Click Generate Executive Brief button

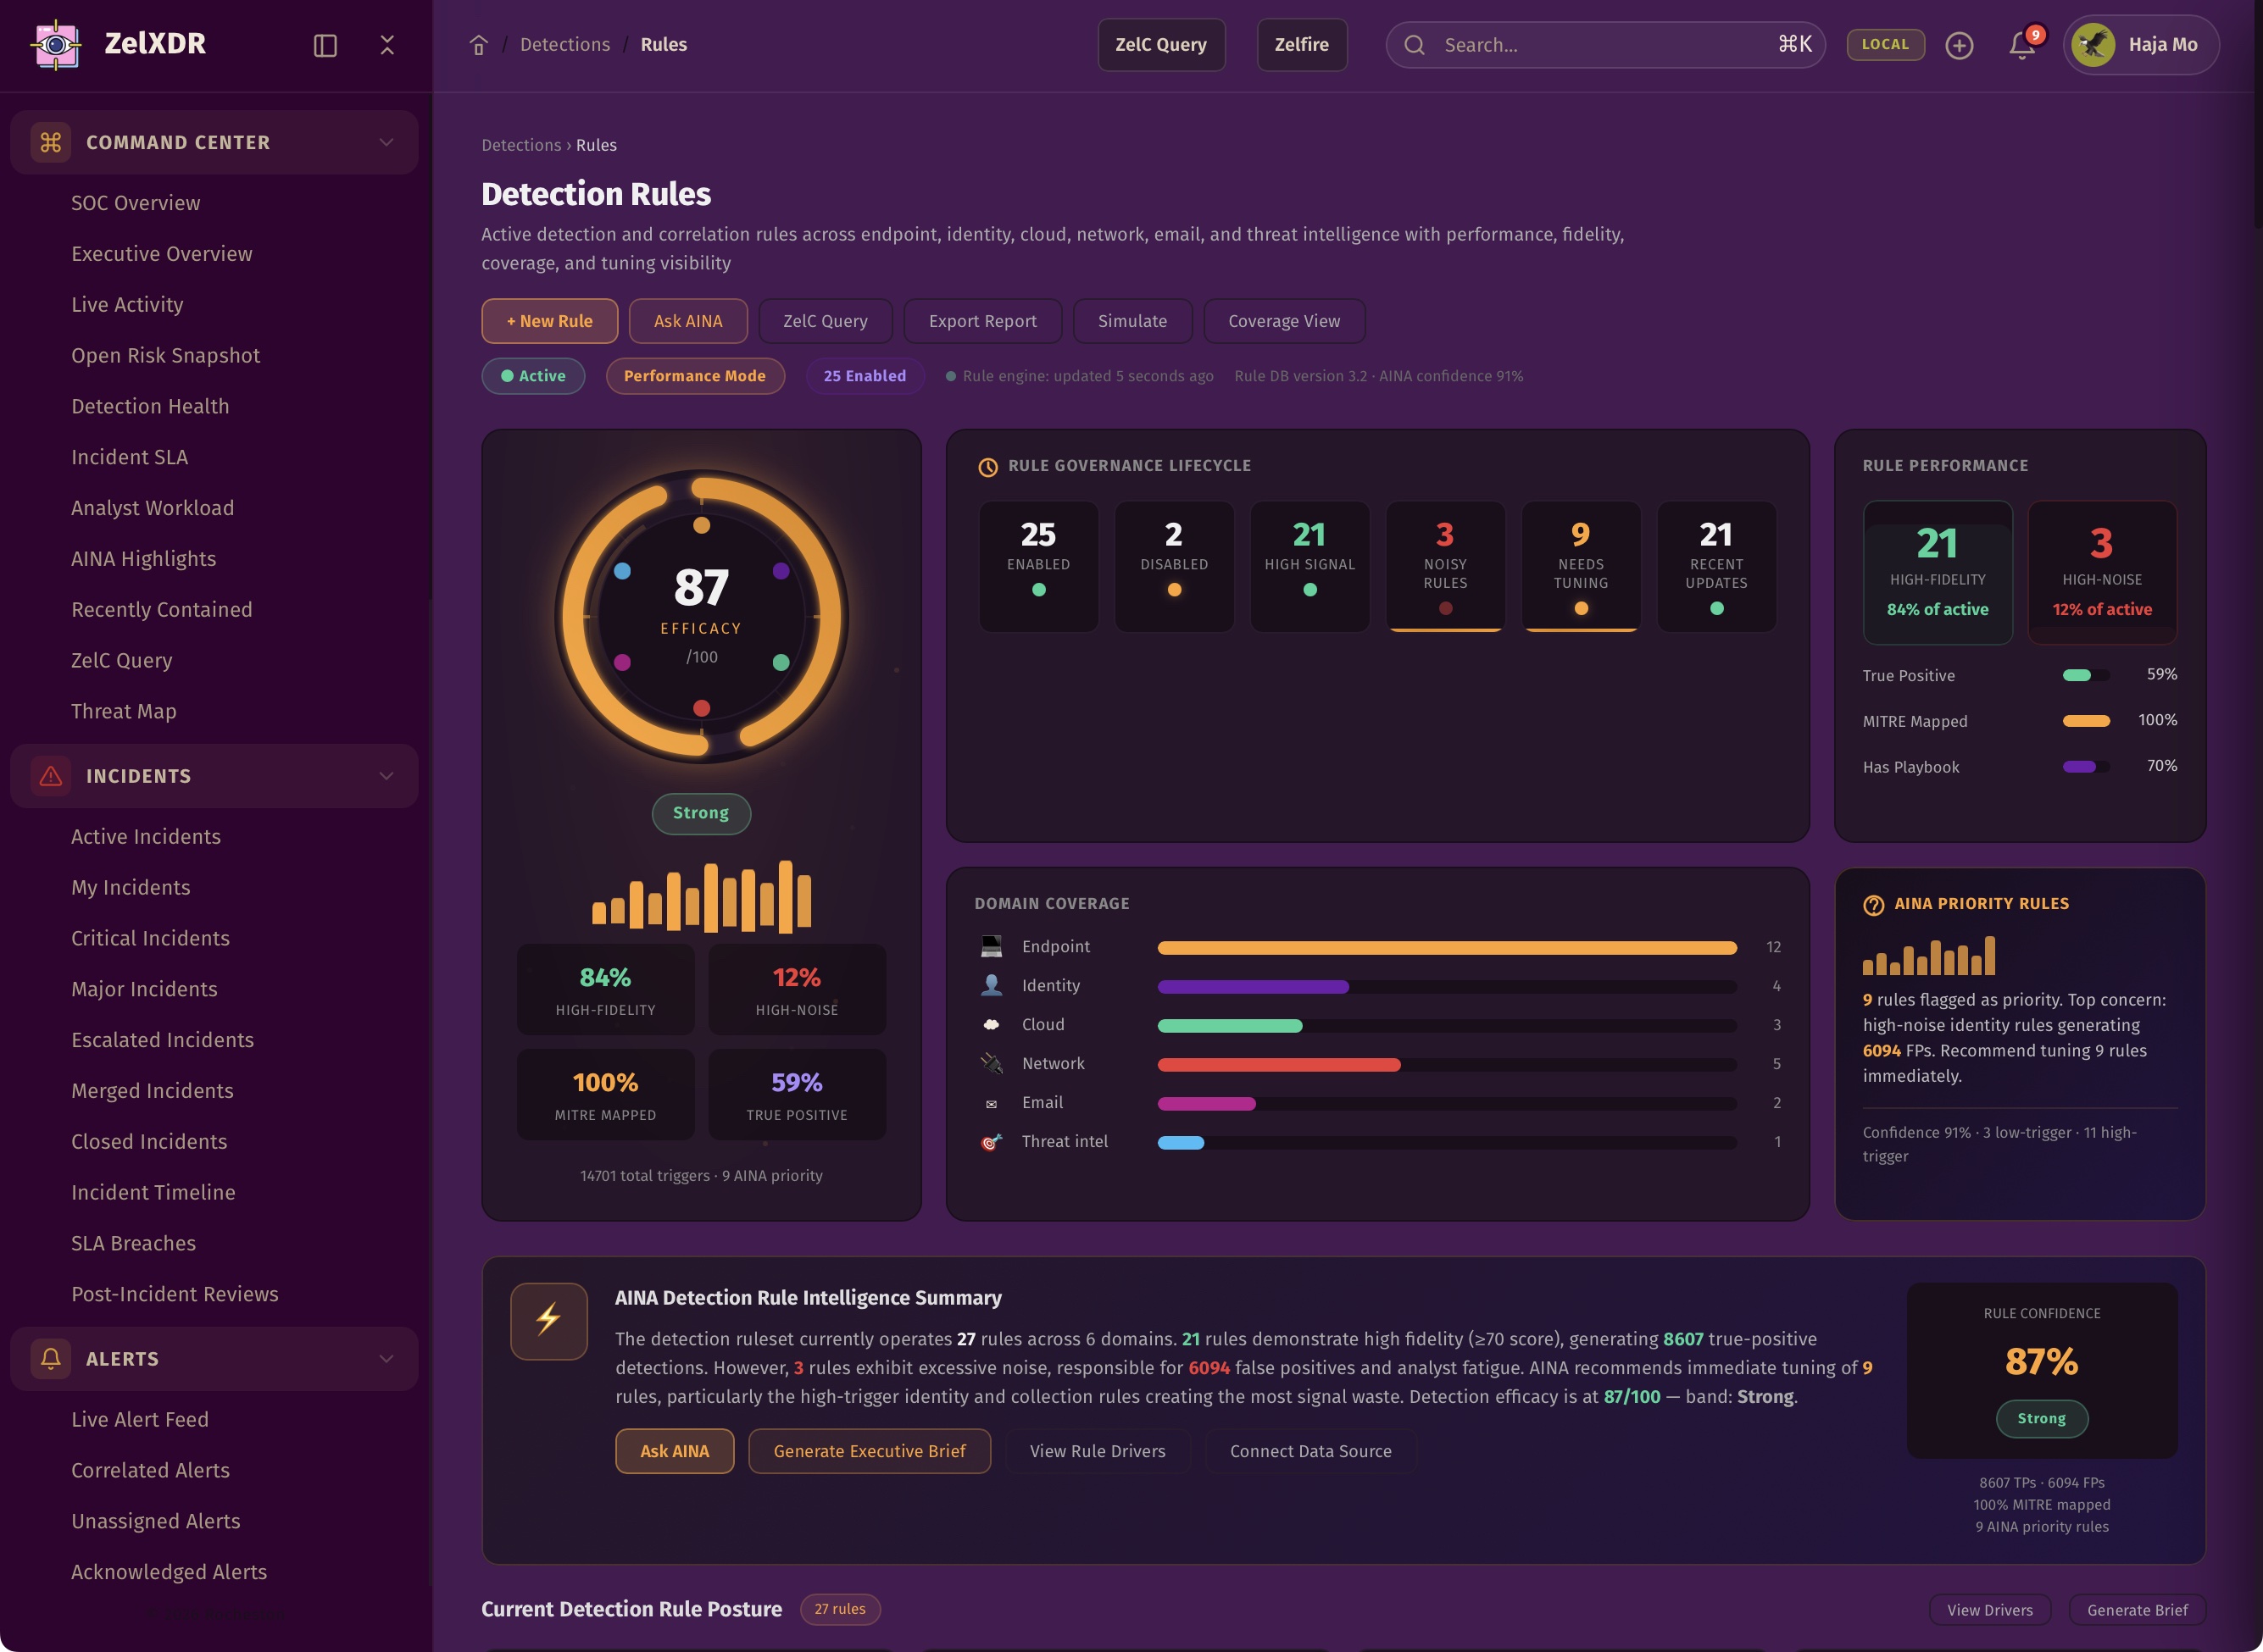(x=869, y=1451)
